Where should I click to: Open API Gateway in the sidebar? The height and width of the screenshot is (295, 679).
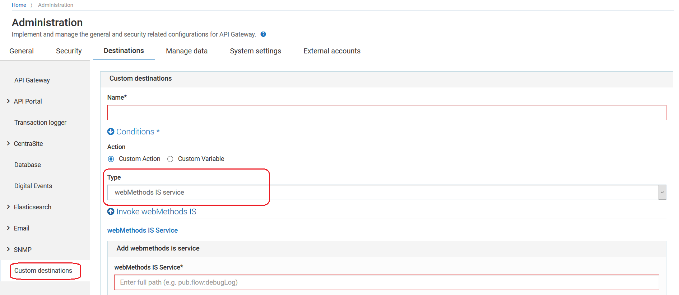32,80
